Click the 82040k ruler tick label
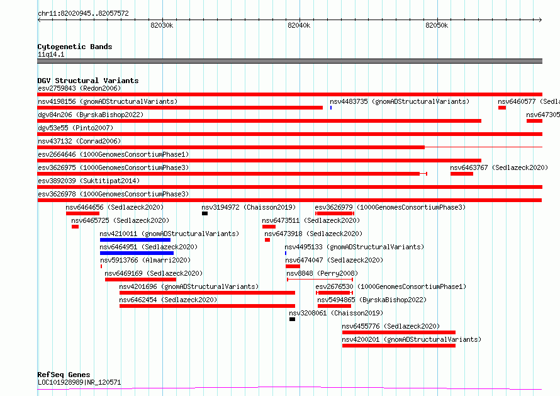This screenshot has width=560, height=396. point(299,25)
